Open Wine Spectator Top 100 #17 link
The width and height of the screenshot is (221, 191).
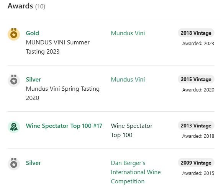[x=64, y=126]
